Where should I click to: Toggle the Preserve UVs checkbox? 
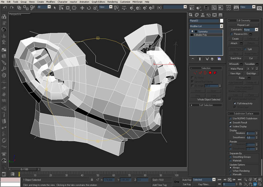point(232,34)
